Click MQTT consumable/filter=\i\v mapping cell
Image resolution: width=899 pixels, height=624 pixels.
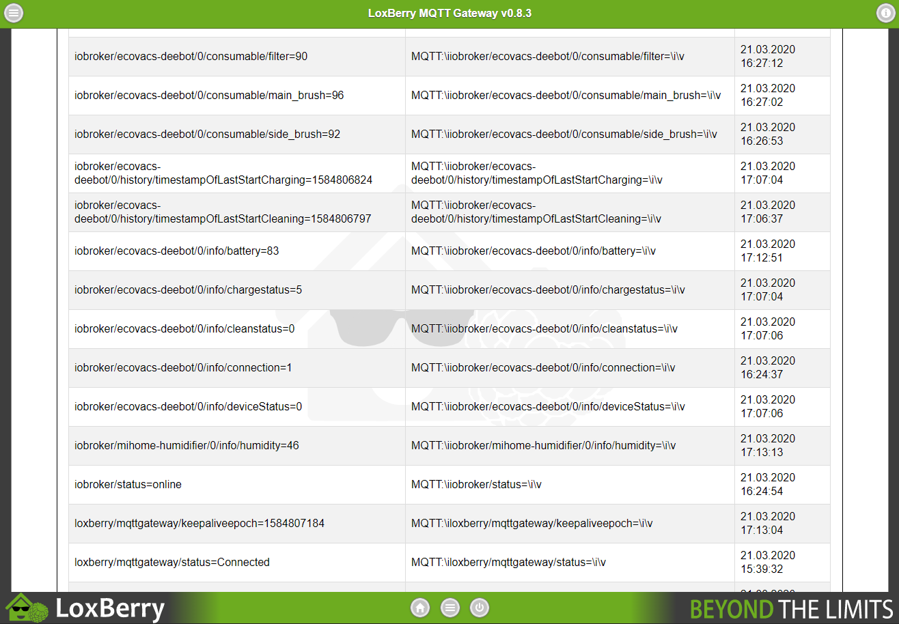point(570,57)
